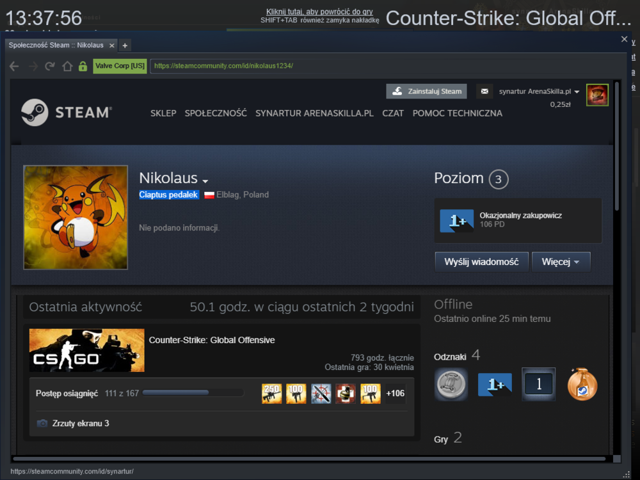
Task: Click the Steam logo in header
Action: click(x=67, y=112)
